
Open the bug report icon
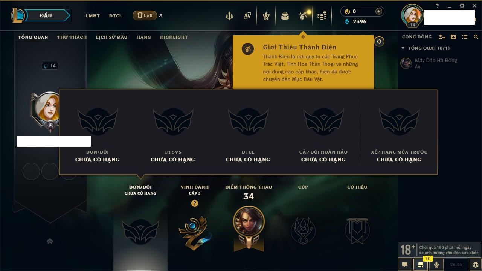click(475, 265)
